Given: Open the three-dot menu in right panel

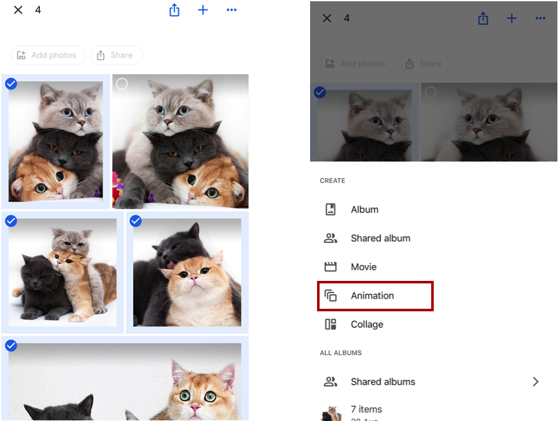Looking at the screenshot, I should point(540,18).
